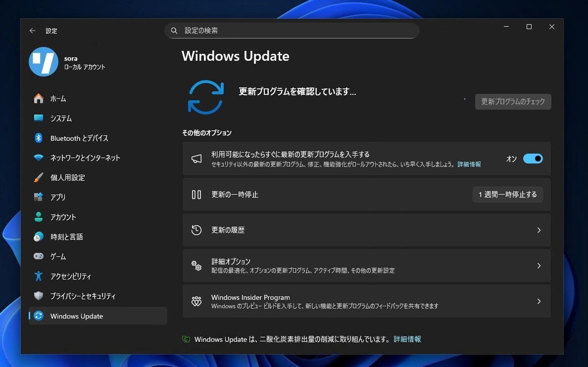The height and width of the screenshot is (367, 588).
Task: Click the green leaf carbon icon
Action: 186,339
